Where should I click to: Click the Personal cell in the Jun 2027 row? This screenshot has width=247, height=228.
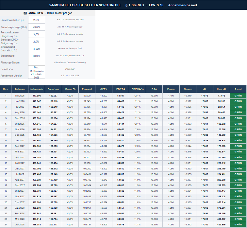[x=87, y=168]
